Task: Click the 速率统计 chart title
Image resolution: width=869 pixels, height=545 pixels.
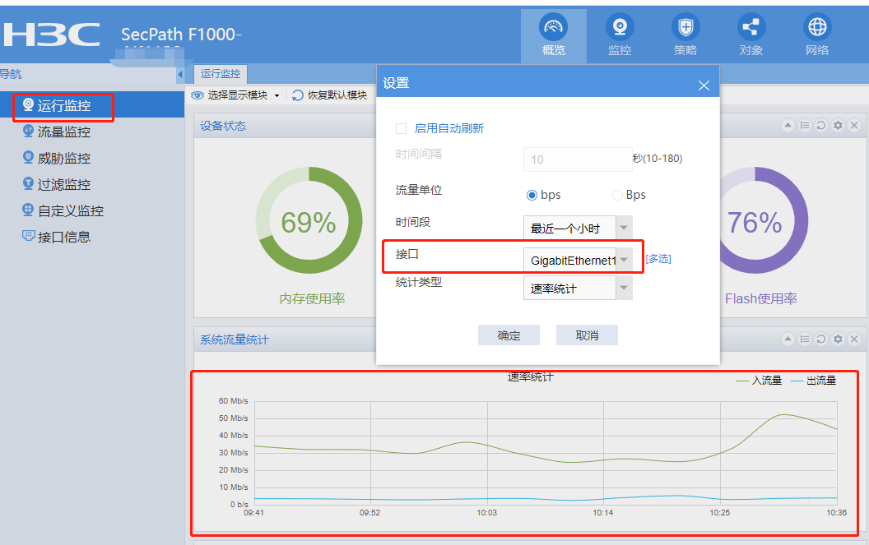Action: (x=531, y=377)
